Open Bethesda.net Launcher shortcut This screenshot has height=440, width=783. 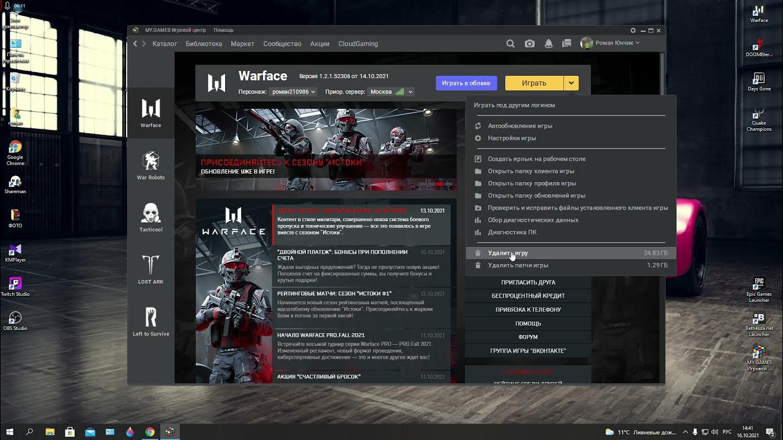pyautogui.click(x=759, y=324)
